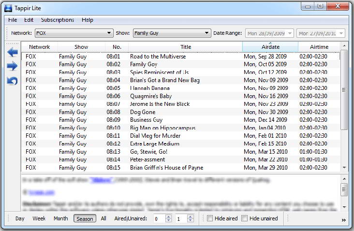Click episode number "08x01"
Image resolution: width=354 pixels, height=231 pixels.
(x=113, y=57)
